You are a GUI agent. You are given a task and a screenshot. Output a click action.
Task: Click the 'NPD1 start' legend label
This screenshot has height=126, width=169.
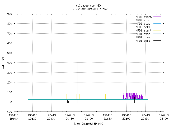144,30
